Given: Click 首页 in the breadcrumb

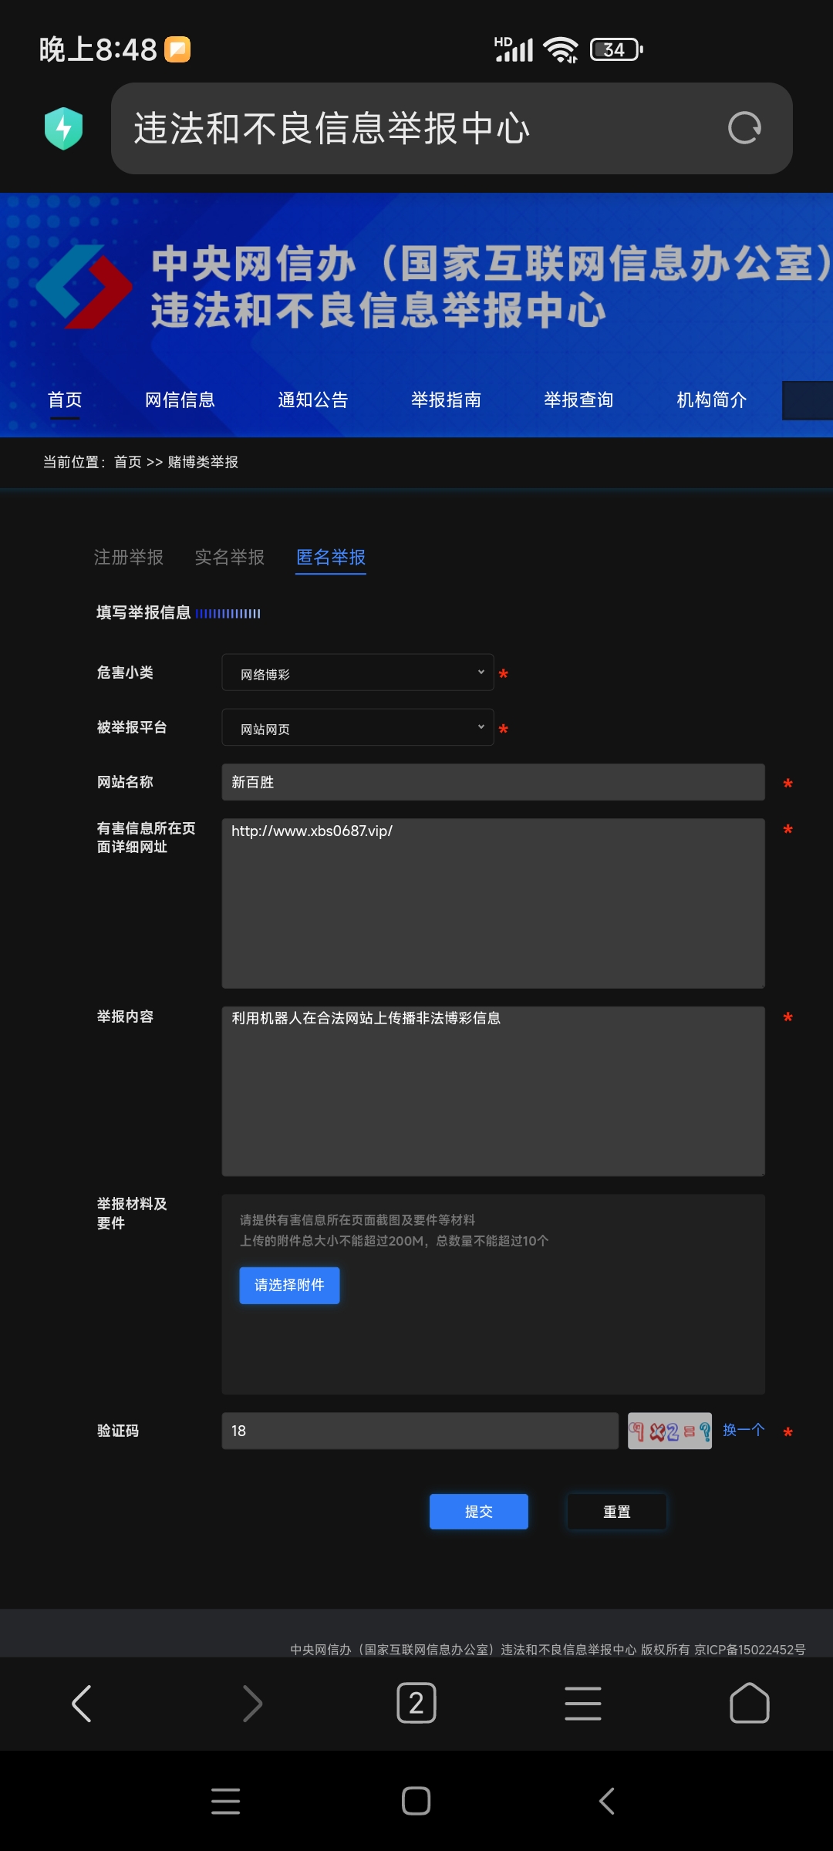Looking at the screenshot, I should pos(128,462).
